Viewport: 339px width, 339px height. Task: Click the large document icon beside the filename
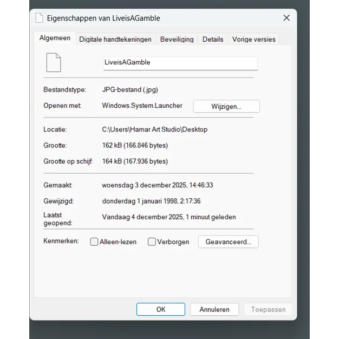pyautogui.click(x=53, y=63)
